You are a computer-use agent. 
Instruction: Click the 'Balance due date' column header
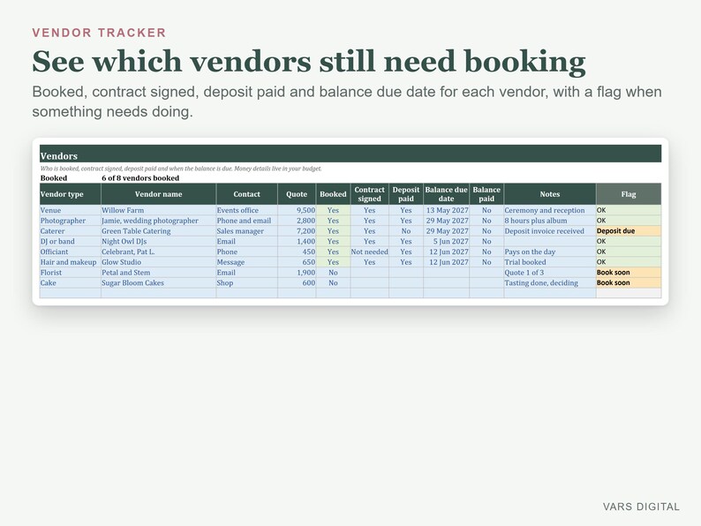pyautogui.click(x=446, y=194)
